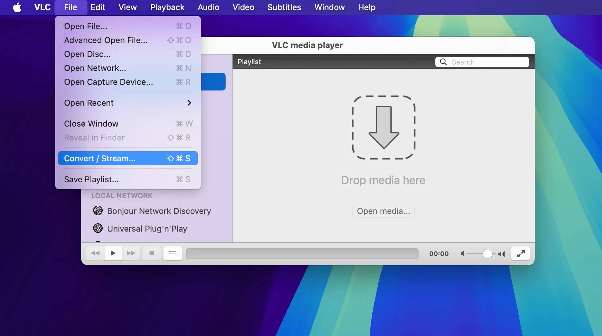Close the File menu in menu bar
Screen dimensions: 602x336
click(x=71, y=7)
